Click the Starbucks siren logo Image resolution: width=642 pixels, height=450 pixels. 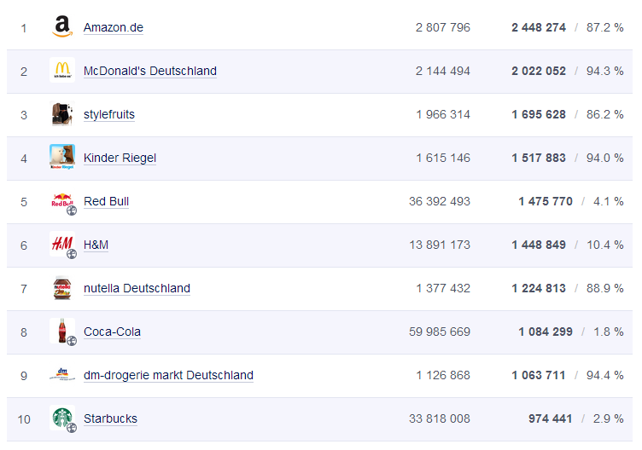coord(62,418)
